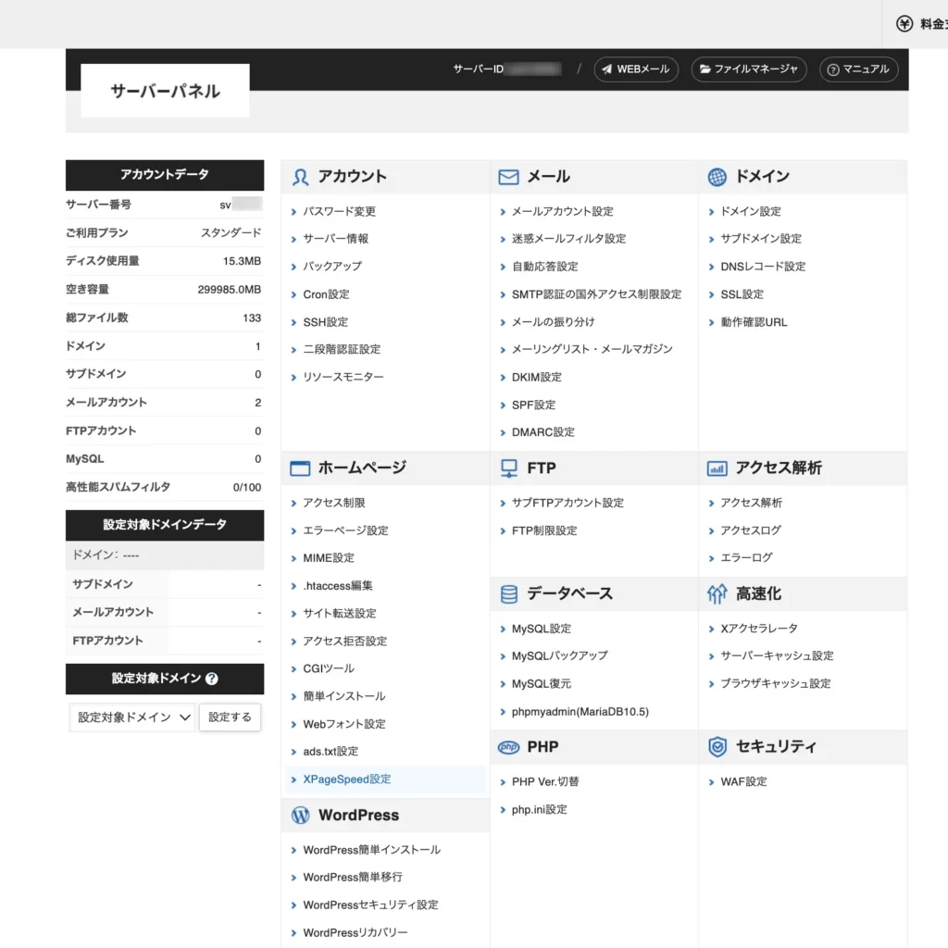Open the 設定対象ドメイン dropdown
The height and width of the screenshot is (948, 948).
pos(132,717)
